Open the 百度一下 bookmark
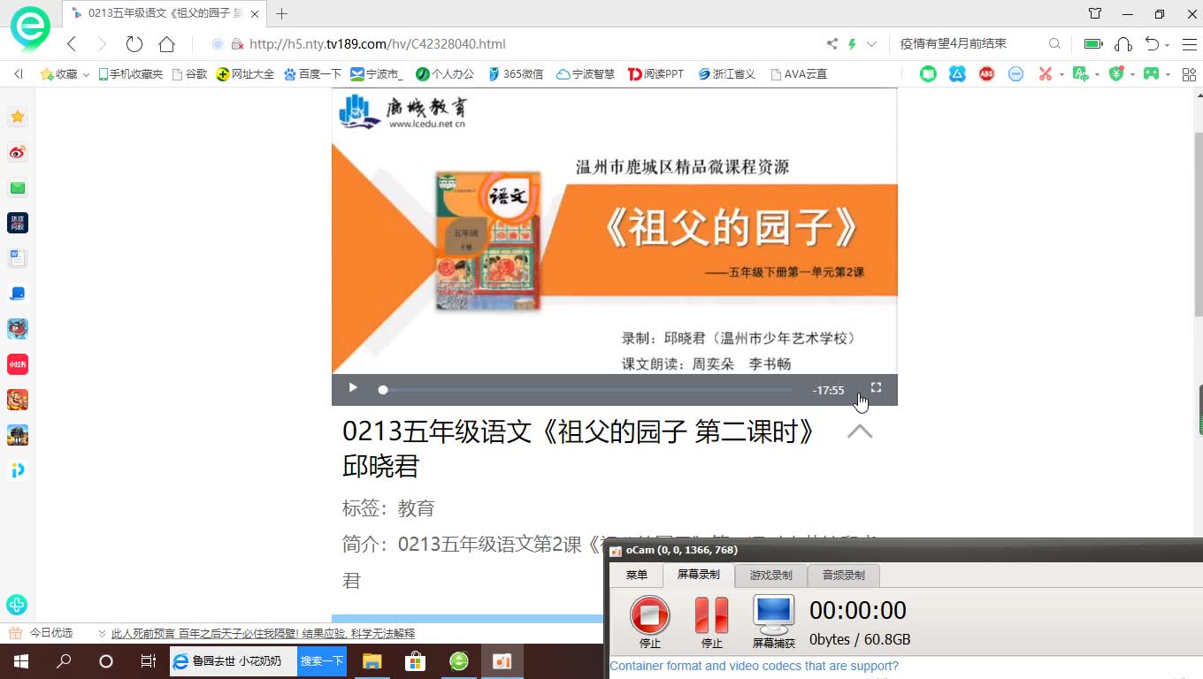This screenshot has width=1203, height=679. point(312,74)
